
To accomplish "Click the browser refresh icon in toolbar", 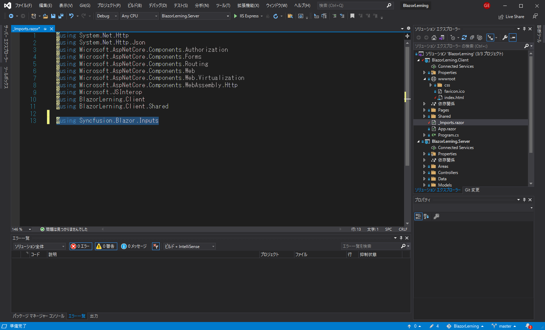I will tap(276, 16).
